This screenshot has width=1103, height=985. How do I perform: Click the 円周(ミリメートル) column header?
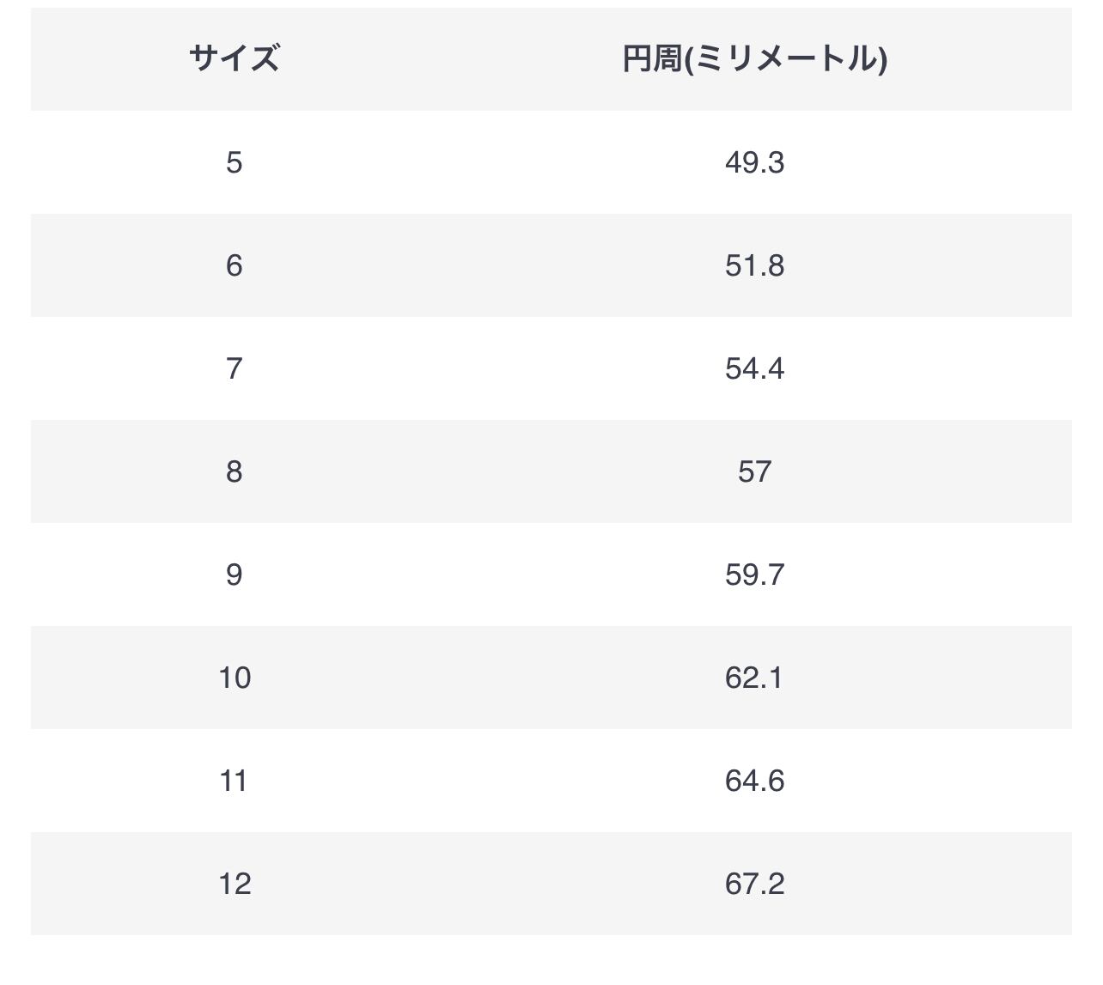[754, 59]
